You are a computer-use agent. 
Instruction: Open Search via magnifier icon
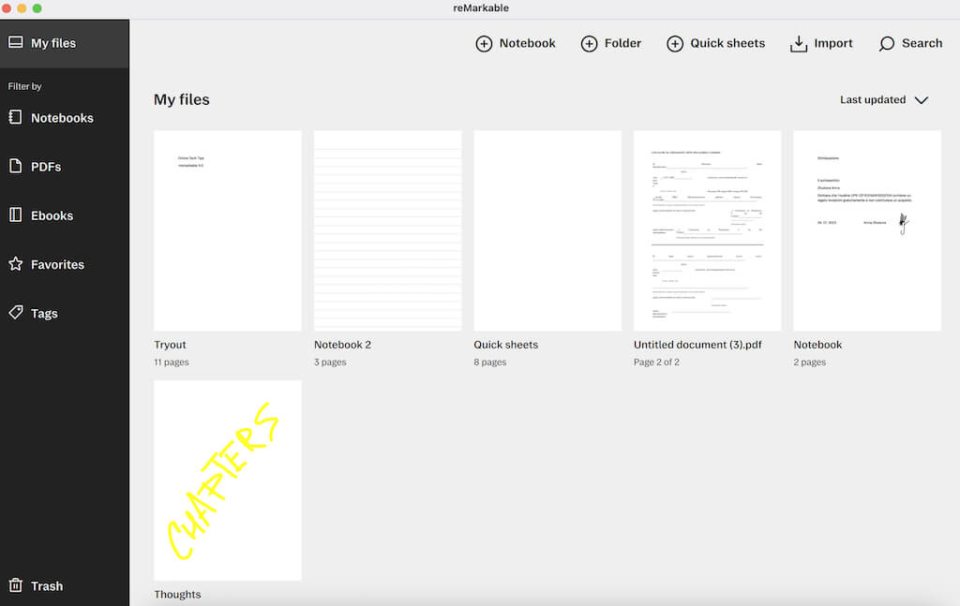click(887, 44)
